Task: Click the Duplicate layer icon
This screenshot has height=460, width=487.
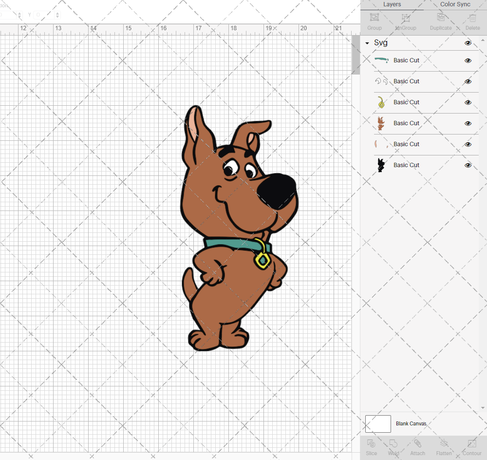Action: (441, 20)
